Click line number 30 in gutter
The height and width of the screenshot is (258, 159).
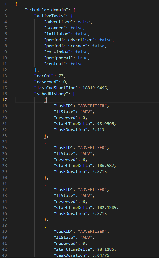click(4, 178)
